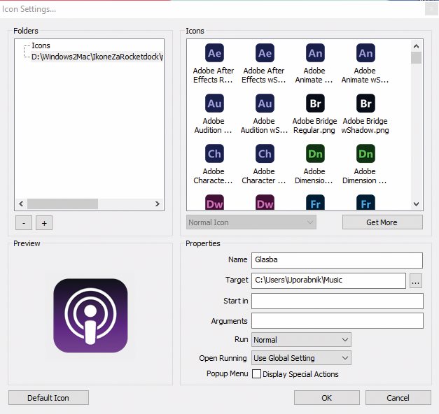Pick the Adobe Audition wShadow icon

coord(265,103)
